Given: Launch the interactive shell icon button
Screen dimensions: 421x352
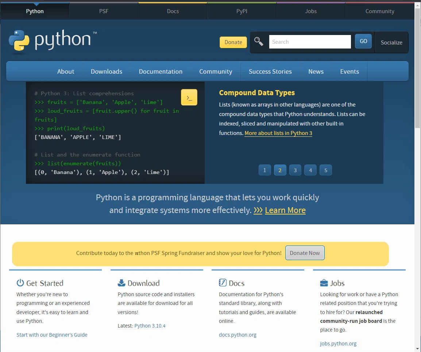Looking at the screenshot, I should click(x=189, y=97).
